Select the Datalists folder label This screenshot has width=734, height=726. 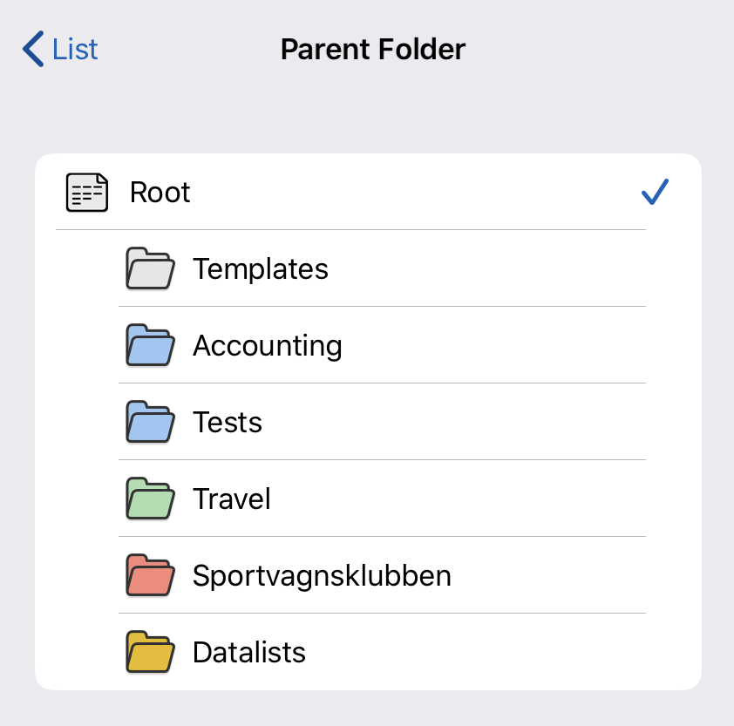point(249,652)
